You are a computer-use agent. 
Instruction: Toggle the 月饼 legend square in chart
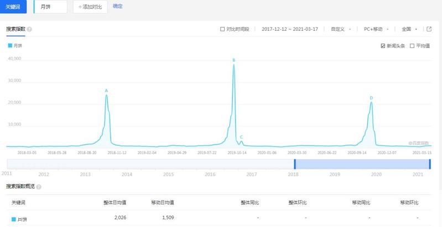(x=10, y=46)
